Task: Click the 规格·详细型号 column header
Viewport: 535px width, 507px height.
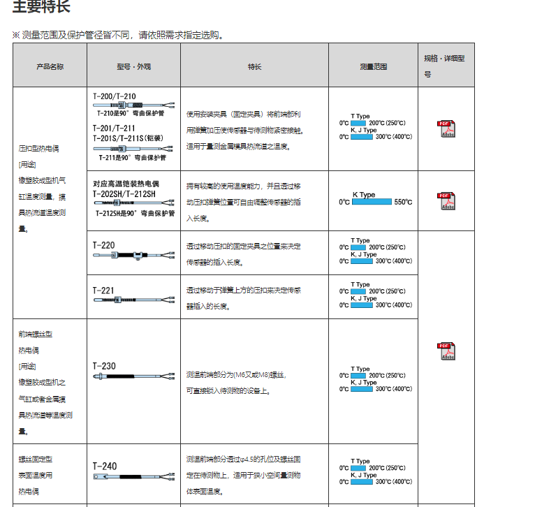Action: point(444,66)
